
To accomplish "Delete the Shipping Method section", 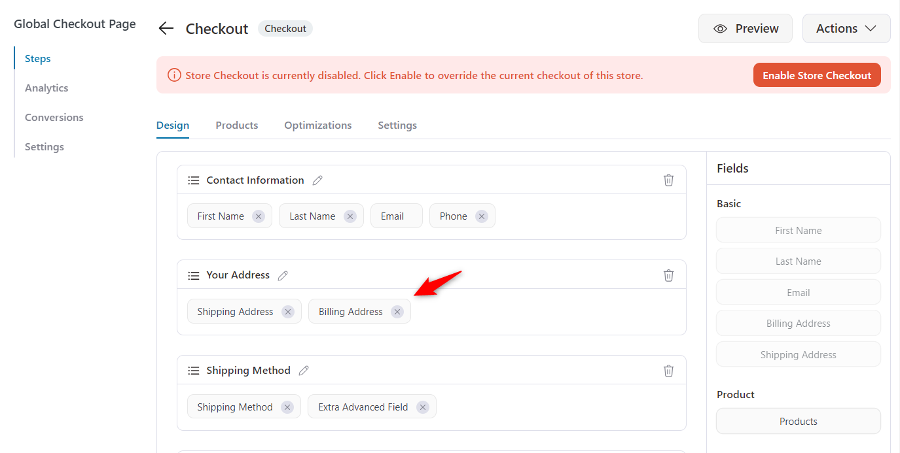I will (668, 371).
